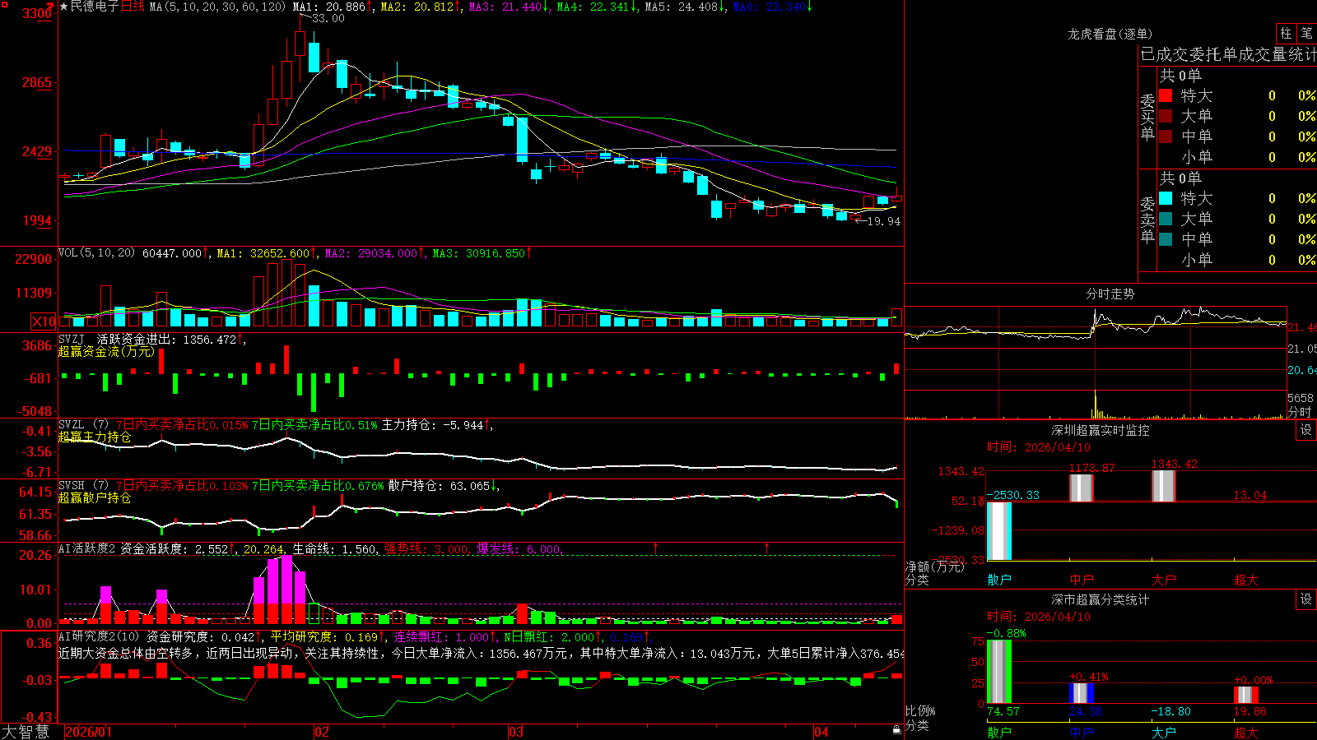Click the star marker beside 民德电子
Screen dimensions: 1317x740
(x=63, y=7)
